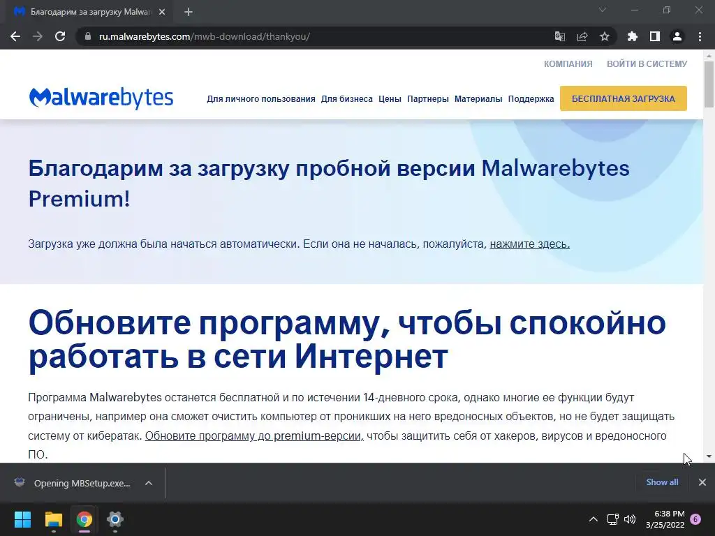
Task: Click the volume speaker tray icon
Action: pos(630,519)
